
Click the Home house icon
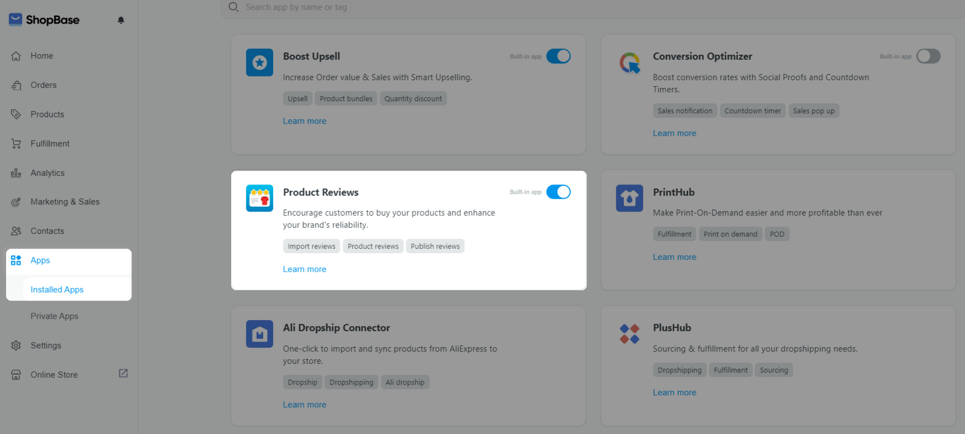click(16, 56)
